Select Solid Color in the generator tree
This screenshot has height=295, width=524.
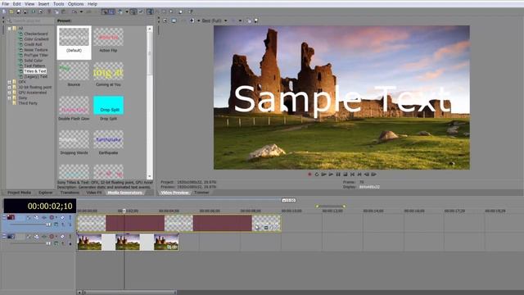coord(34,61)
